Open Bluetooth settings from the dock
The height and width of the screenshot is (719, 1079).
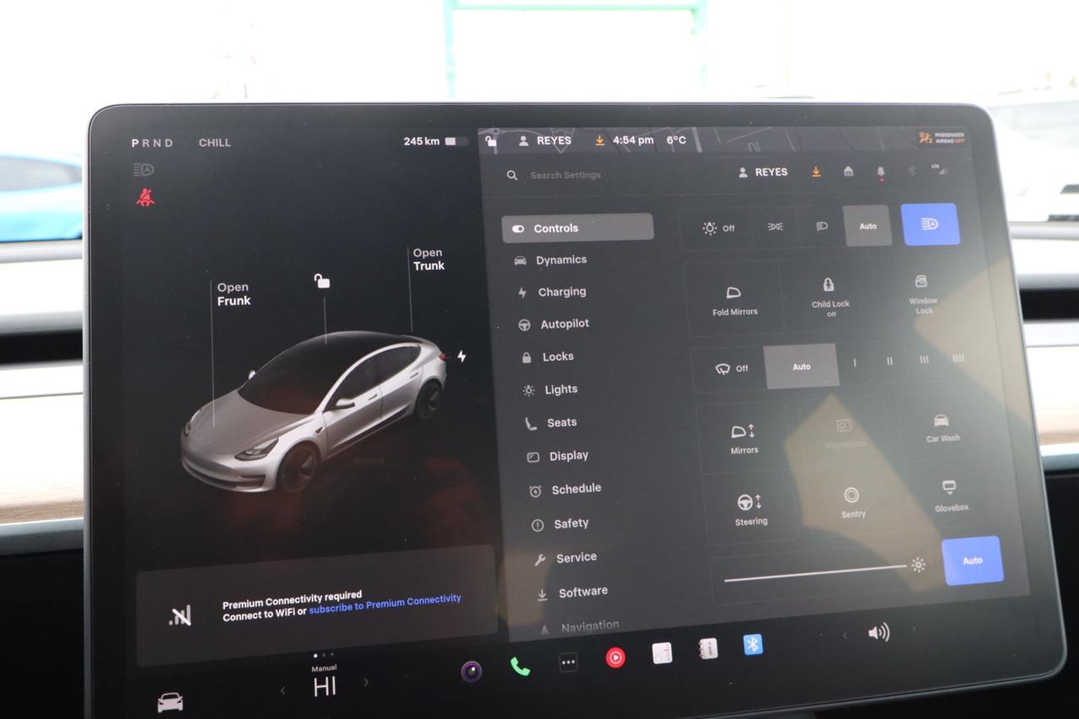751,644
